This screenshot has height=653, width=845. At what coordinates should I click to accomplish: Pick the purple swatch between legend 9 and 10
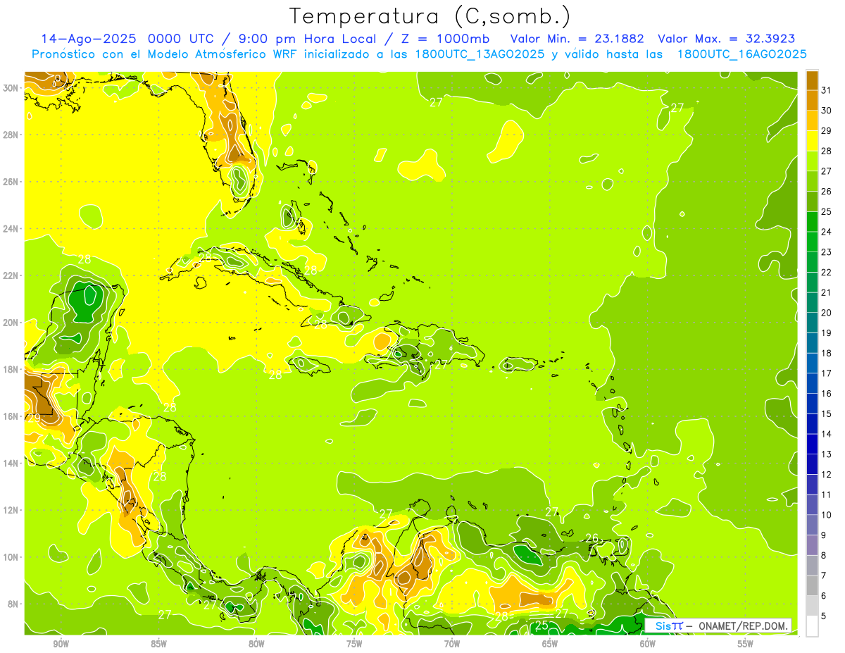[x=812, y=525]
